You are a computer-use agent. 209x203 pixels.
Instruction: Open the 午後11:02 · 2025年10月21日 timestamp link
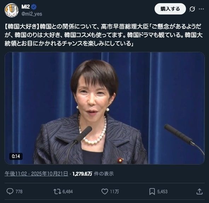(x=36, y=174)
